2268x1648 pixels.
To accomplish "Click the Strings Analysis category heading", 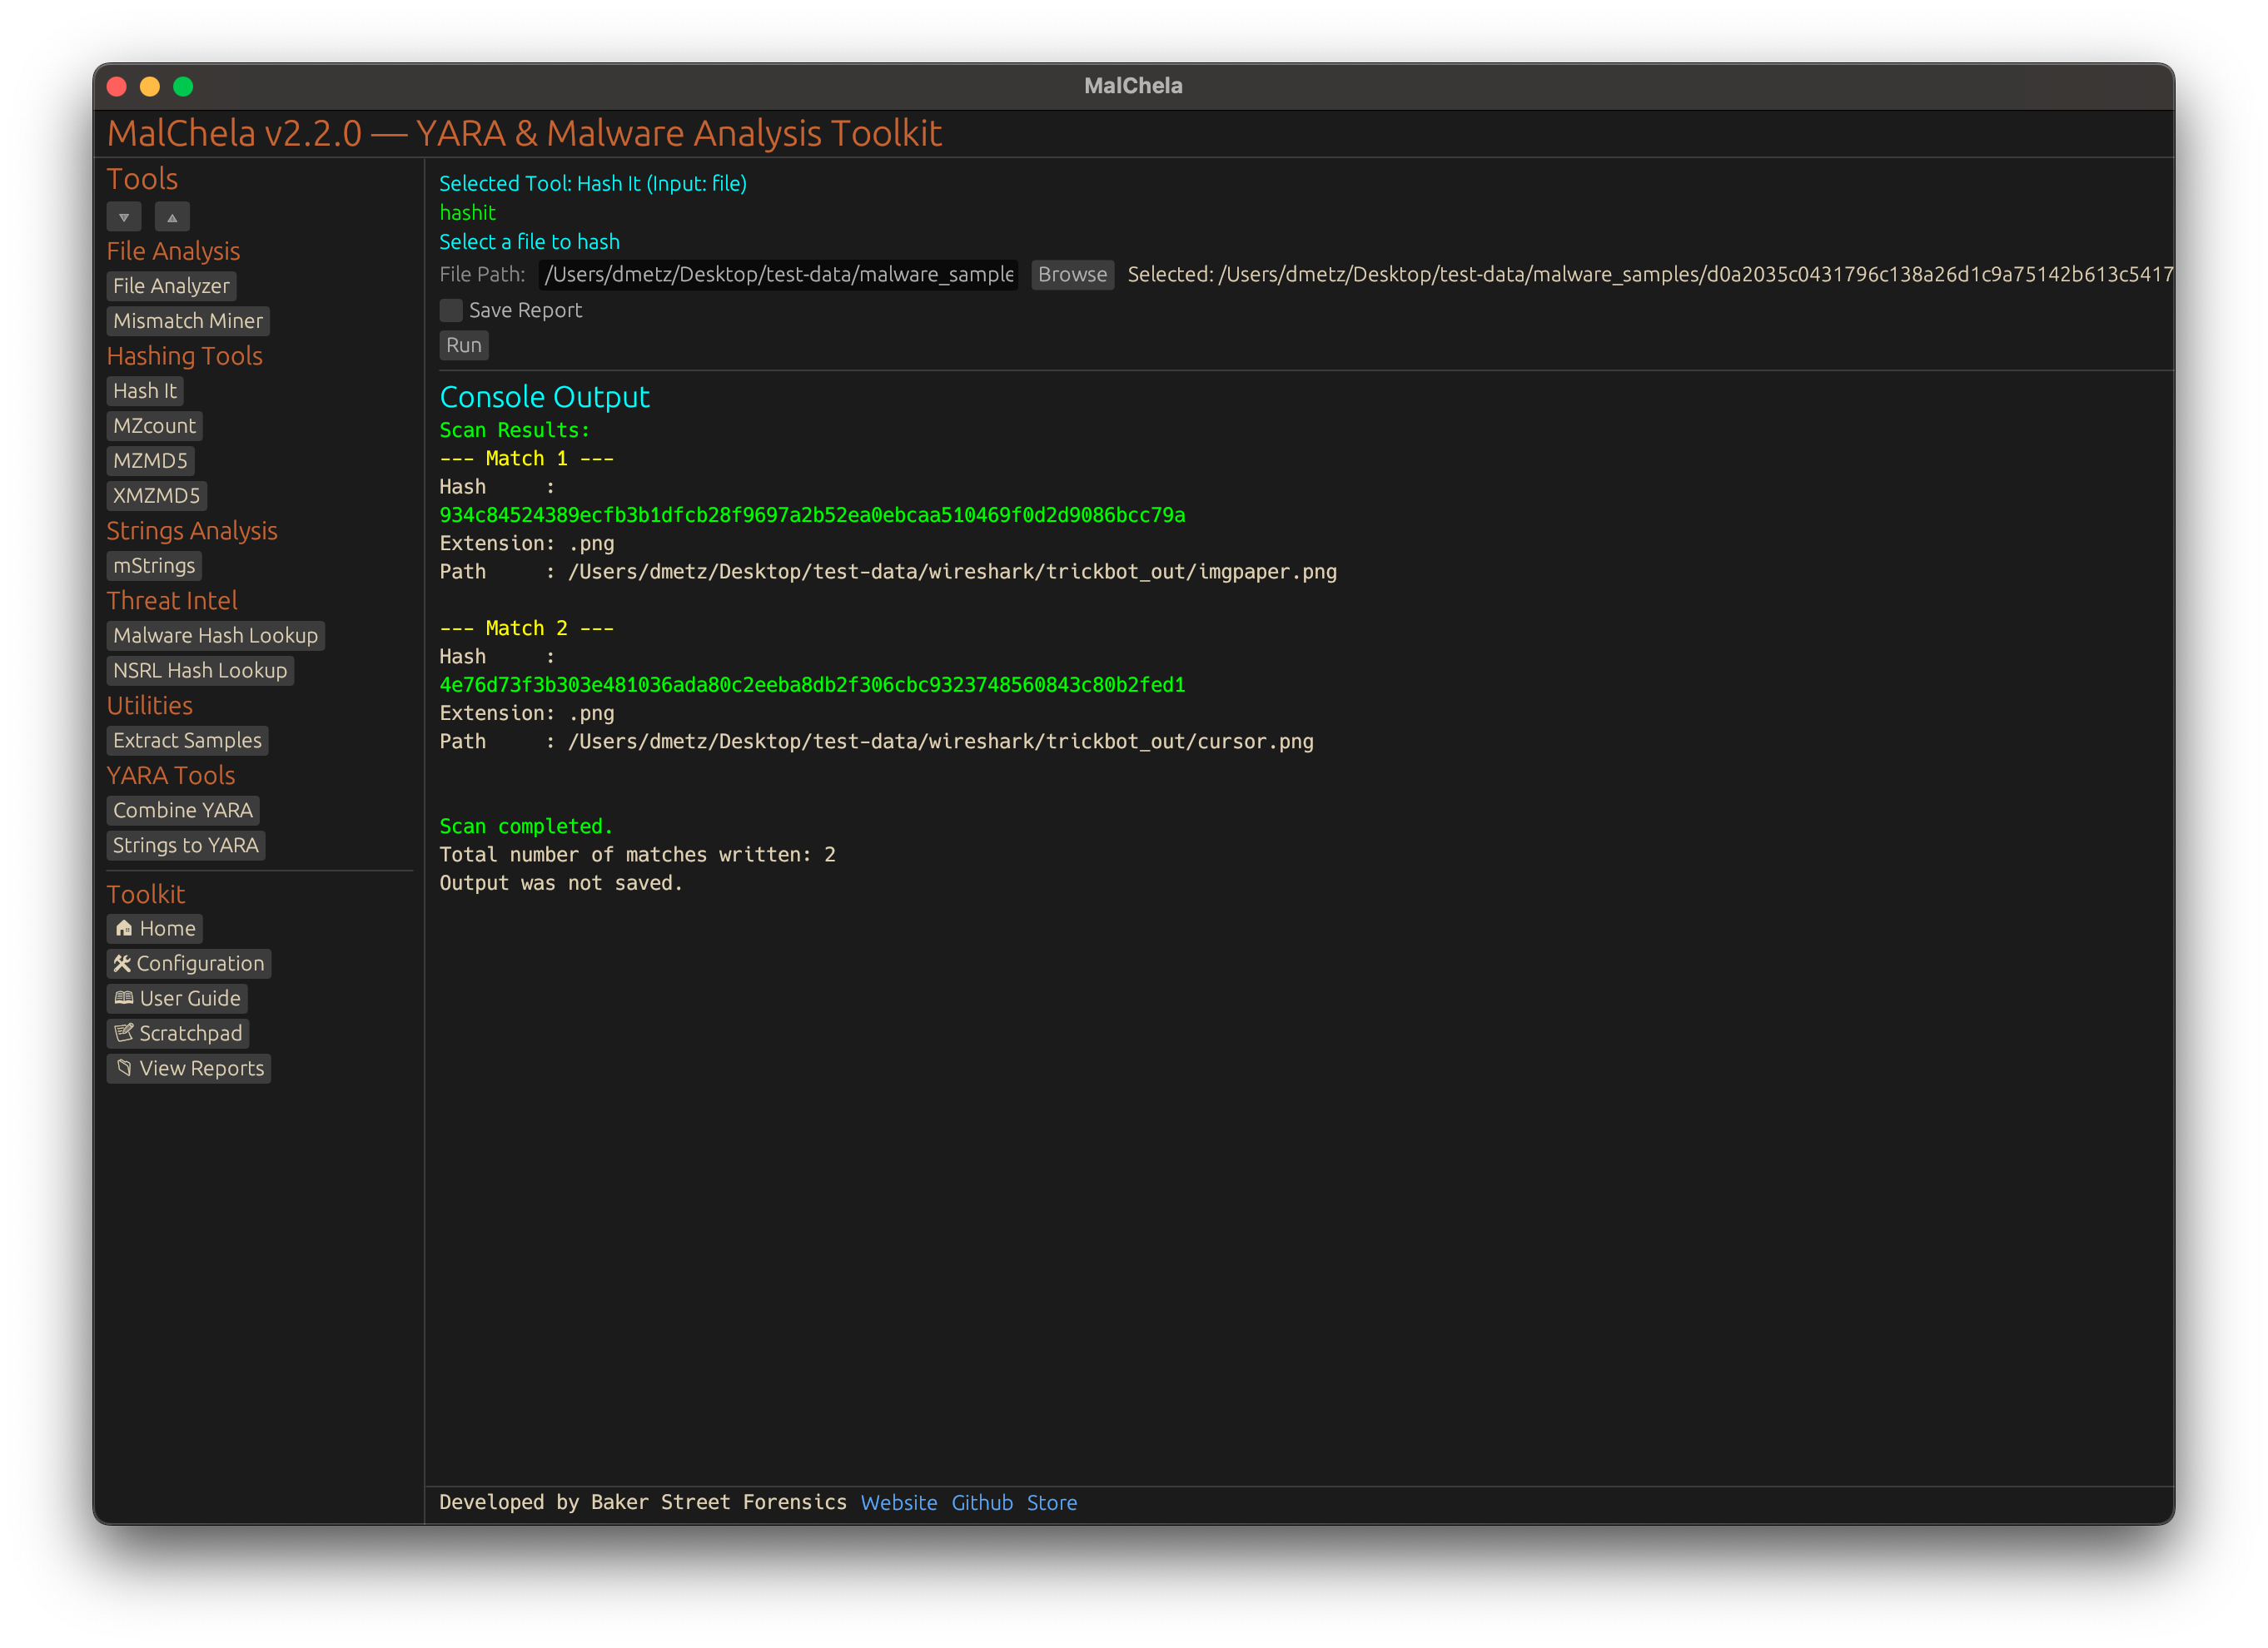I will 192,531.
